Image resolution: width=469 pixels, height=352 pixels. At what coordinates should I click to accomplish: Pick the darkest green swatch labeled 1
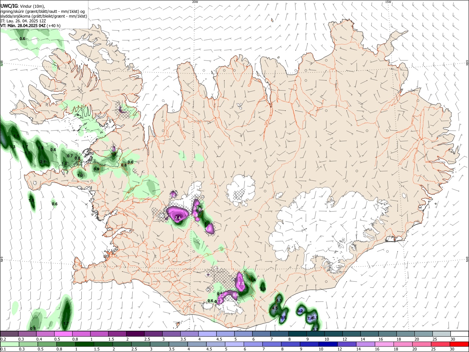[x=84, y=344]
